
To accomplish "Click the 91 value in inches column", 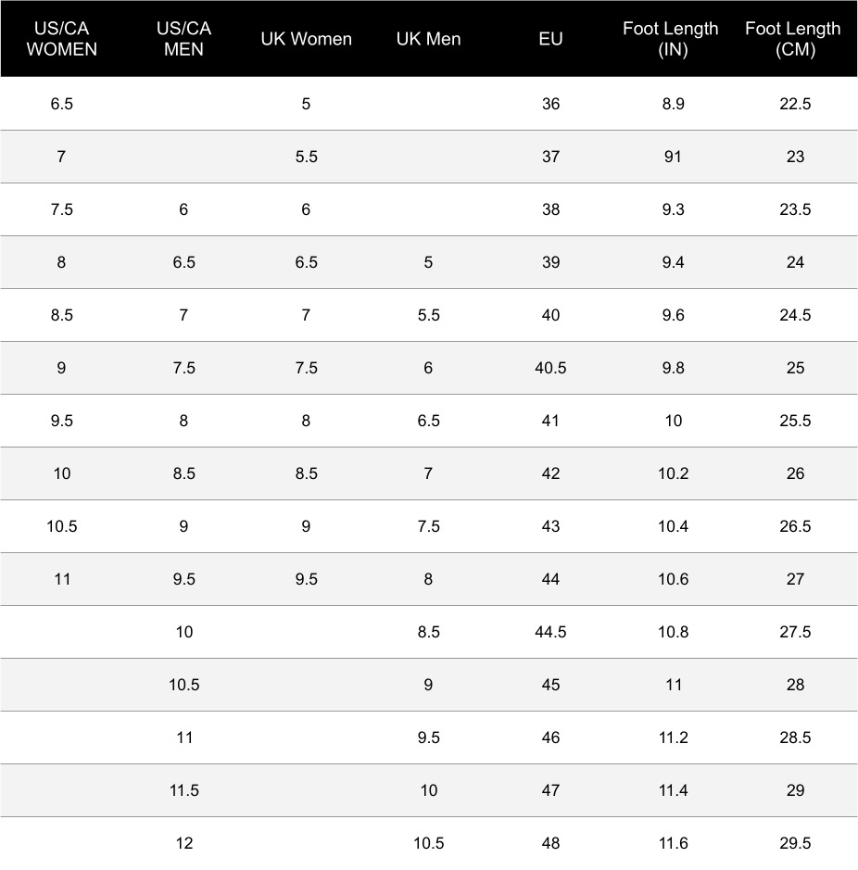I will [673, 157].
